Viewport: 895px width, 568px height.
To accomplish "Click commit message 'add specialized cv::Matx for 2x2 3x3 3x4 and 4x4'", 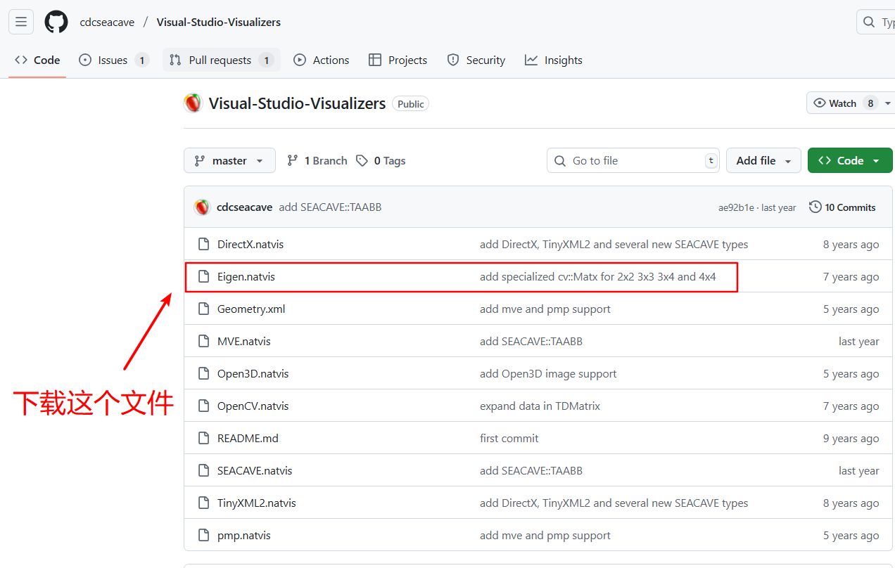I will point(598,277).
